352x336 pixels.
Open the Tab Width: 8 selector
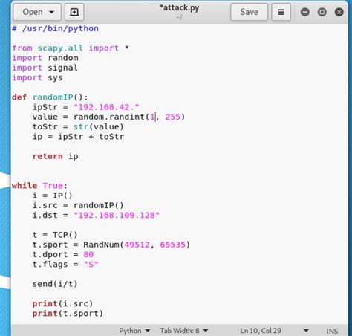pyautogui.click(x=184, y=331)
